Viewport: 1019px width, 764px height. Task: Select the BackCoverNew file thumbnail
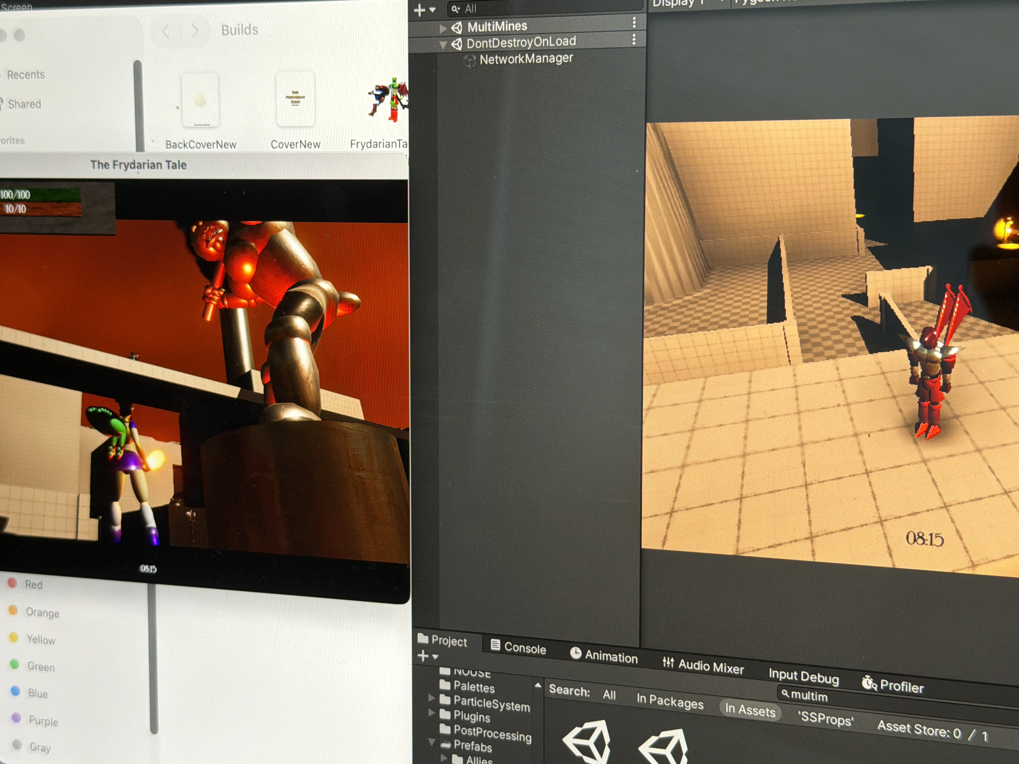click(x=200, y=100)
